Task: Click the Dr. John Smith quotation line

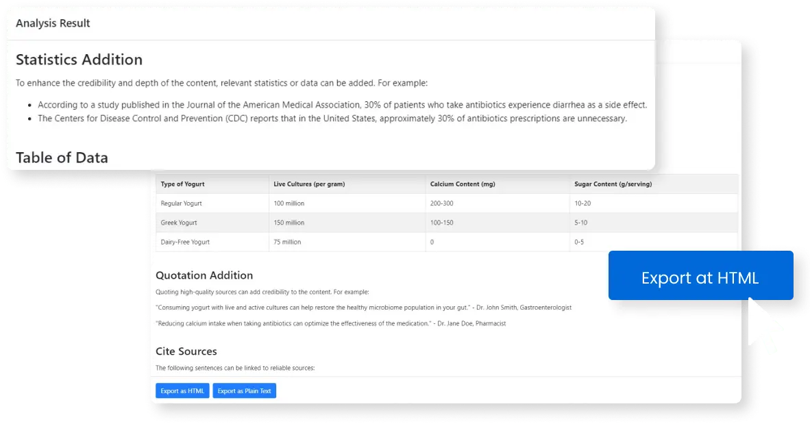Action: pos(363,308)
